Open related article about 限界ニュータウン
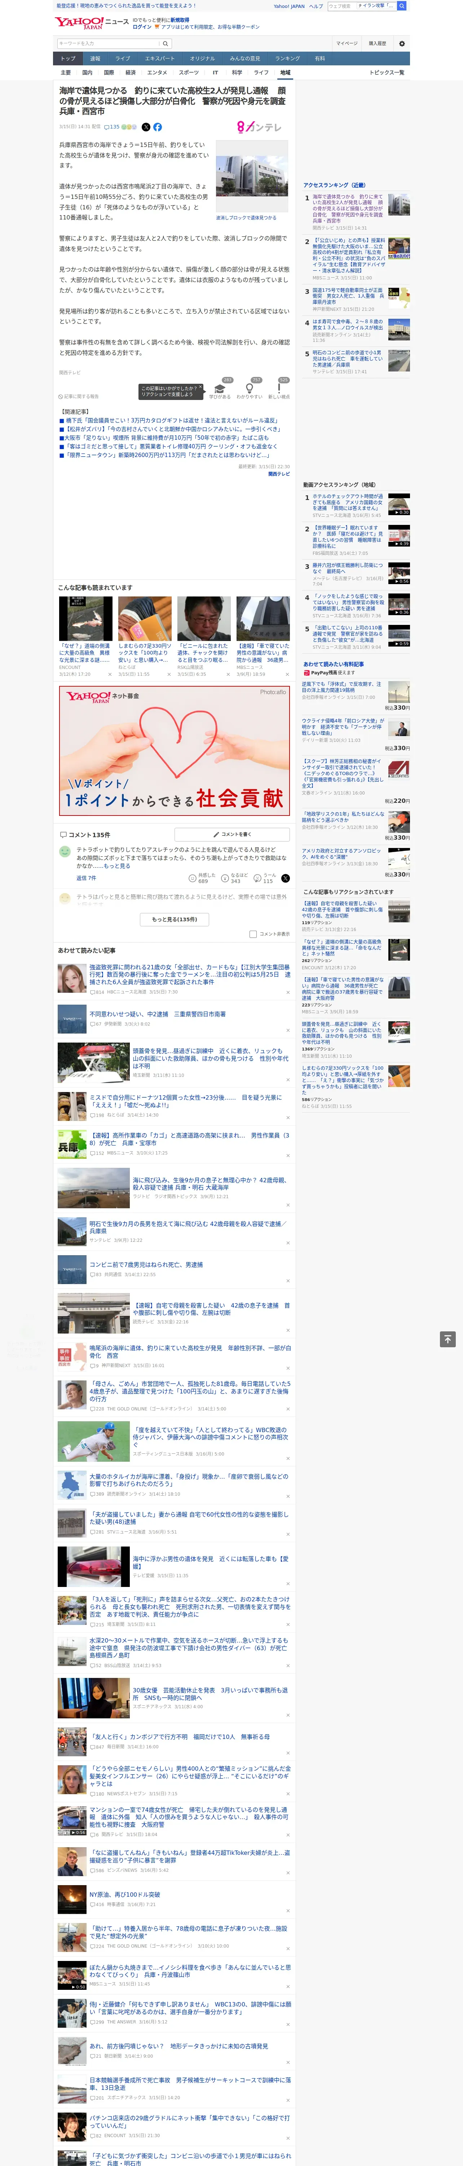Image resolution: width=463 pixels, height=2166 pixels. point(167,455)
